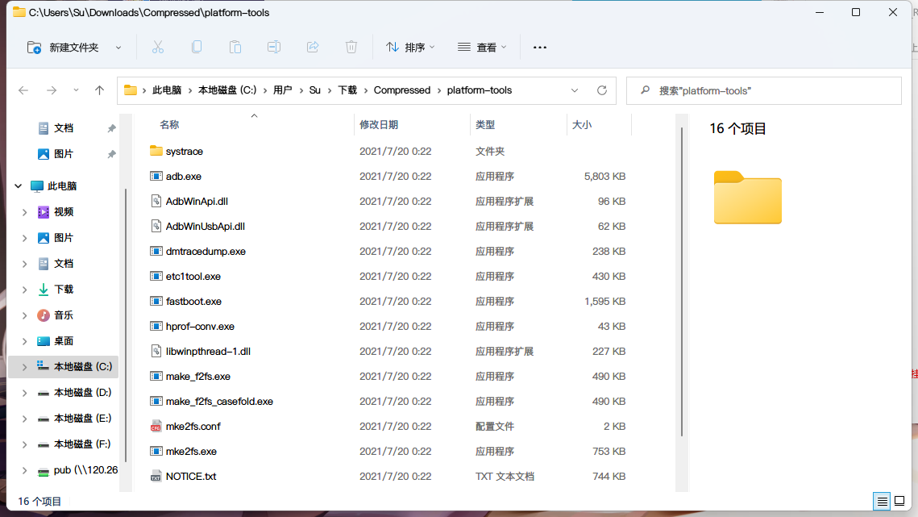Screen dimensions: 918x517
Task: Go back with the left arrow
Action: point(23,90)
